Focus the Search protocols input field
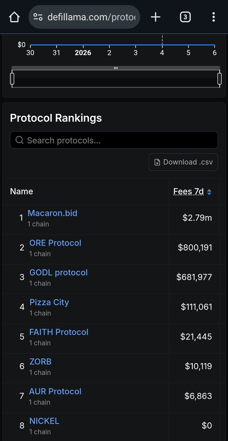Screen dimensions: 228x441 pyautogui.click(x=114, y=140)
